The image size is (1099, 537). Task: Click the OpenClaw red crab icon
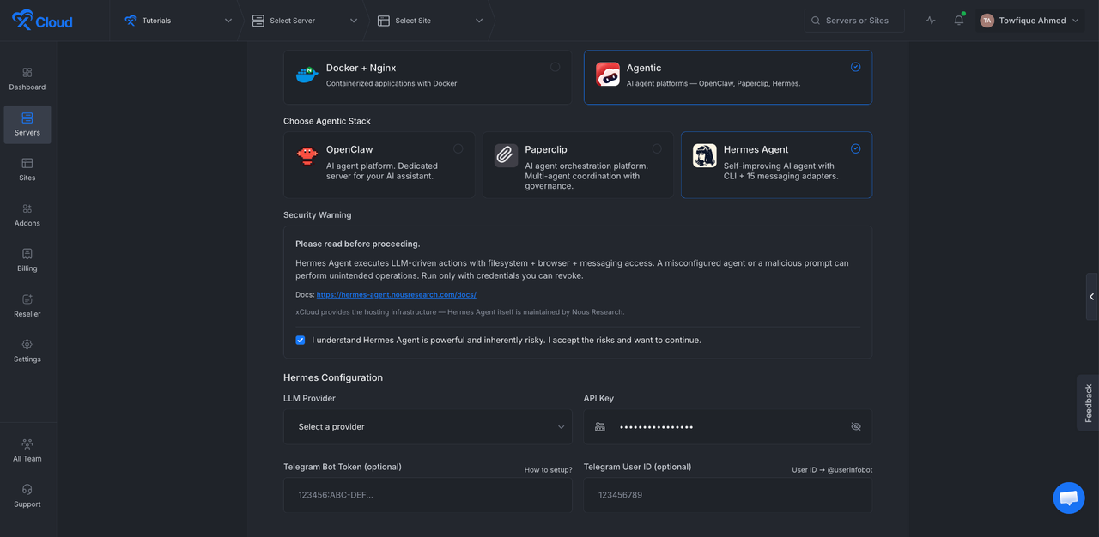point(307,156)
